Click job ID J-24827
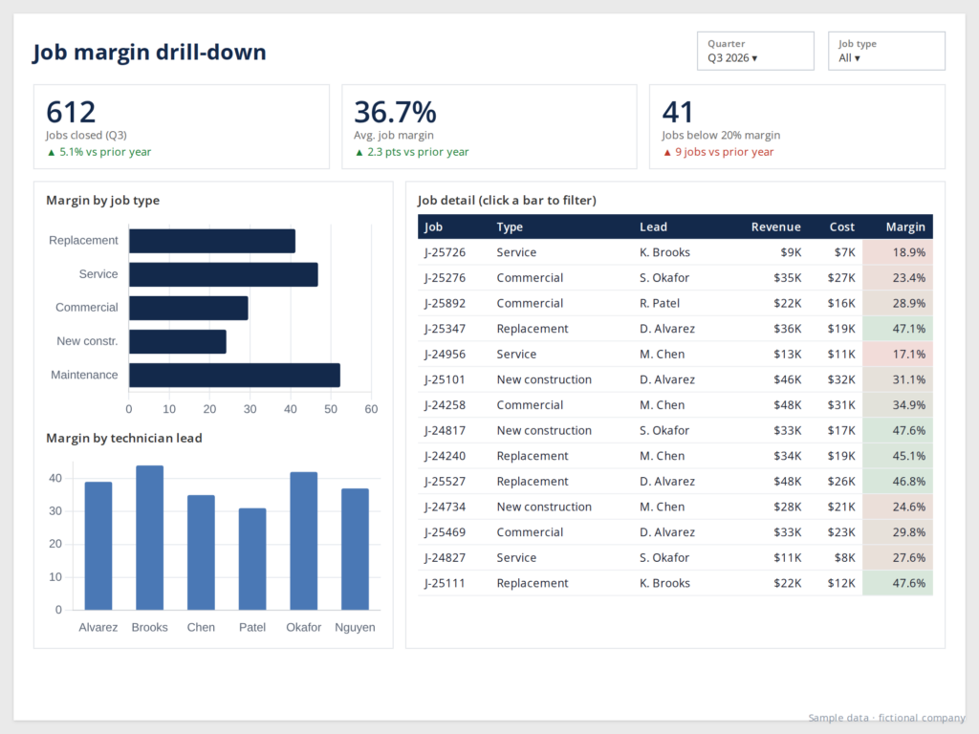Viewport: 979px width, 734px height. click(x=446, y=558)
